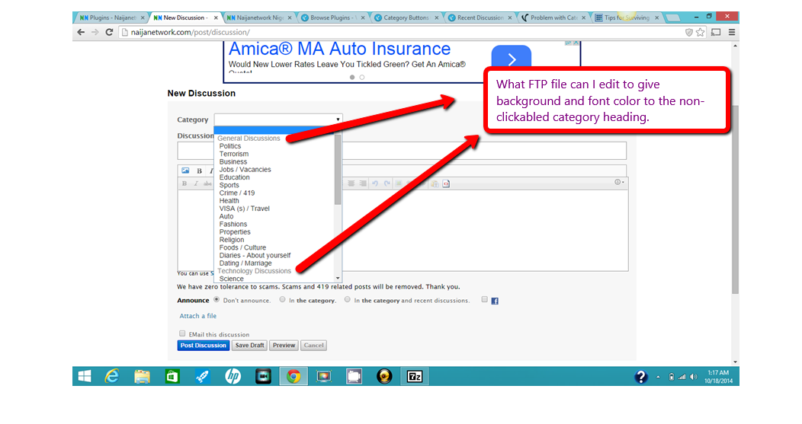Screen dimensions: 802x424
Task: Click the undo arrow in editor toolbar
Action: click(375, 183)
